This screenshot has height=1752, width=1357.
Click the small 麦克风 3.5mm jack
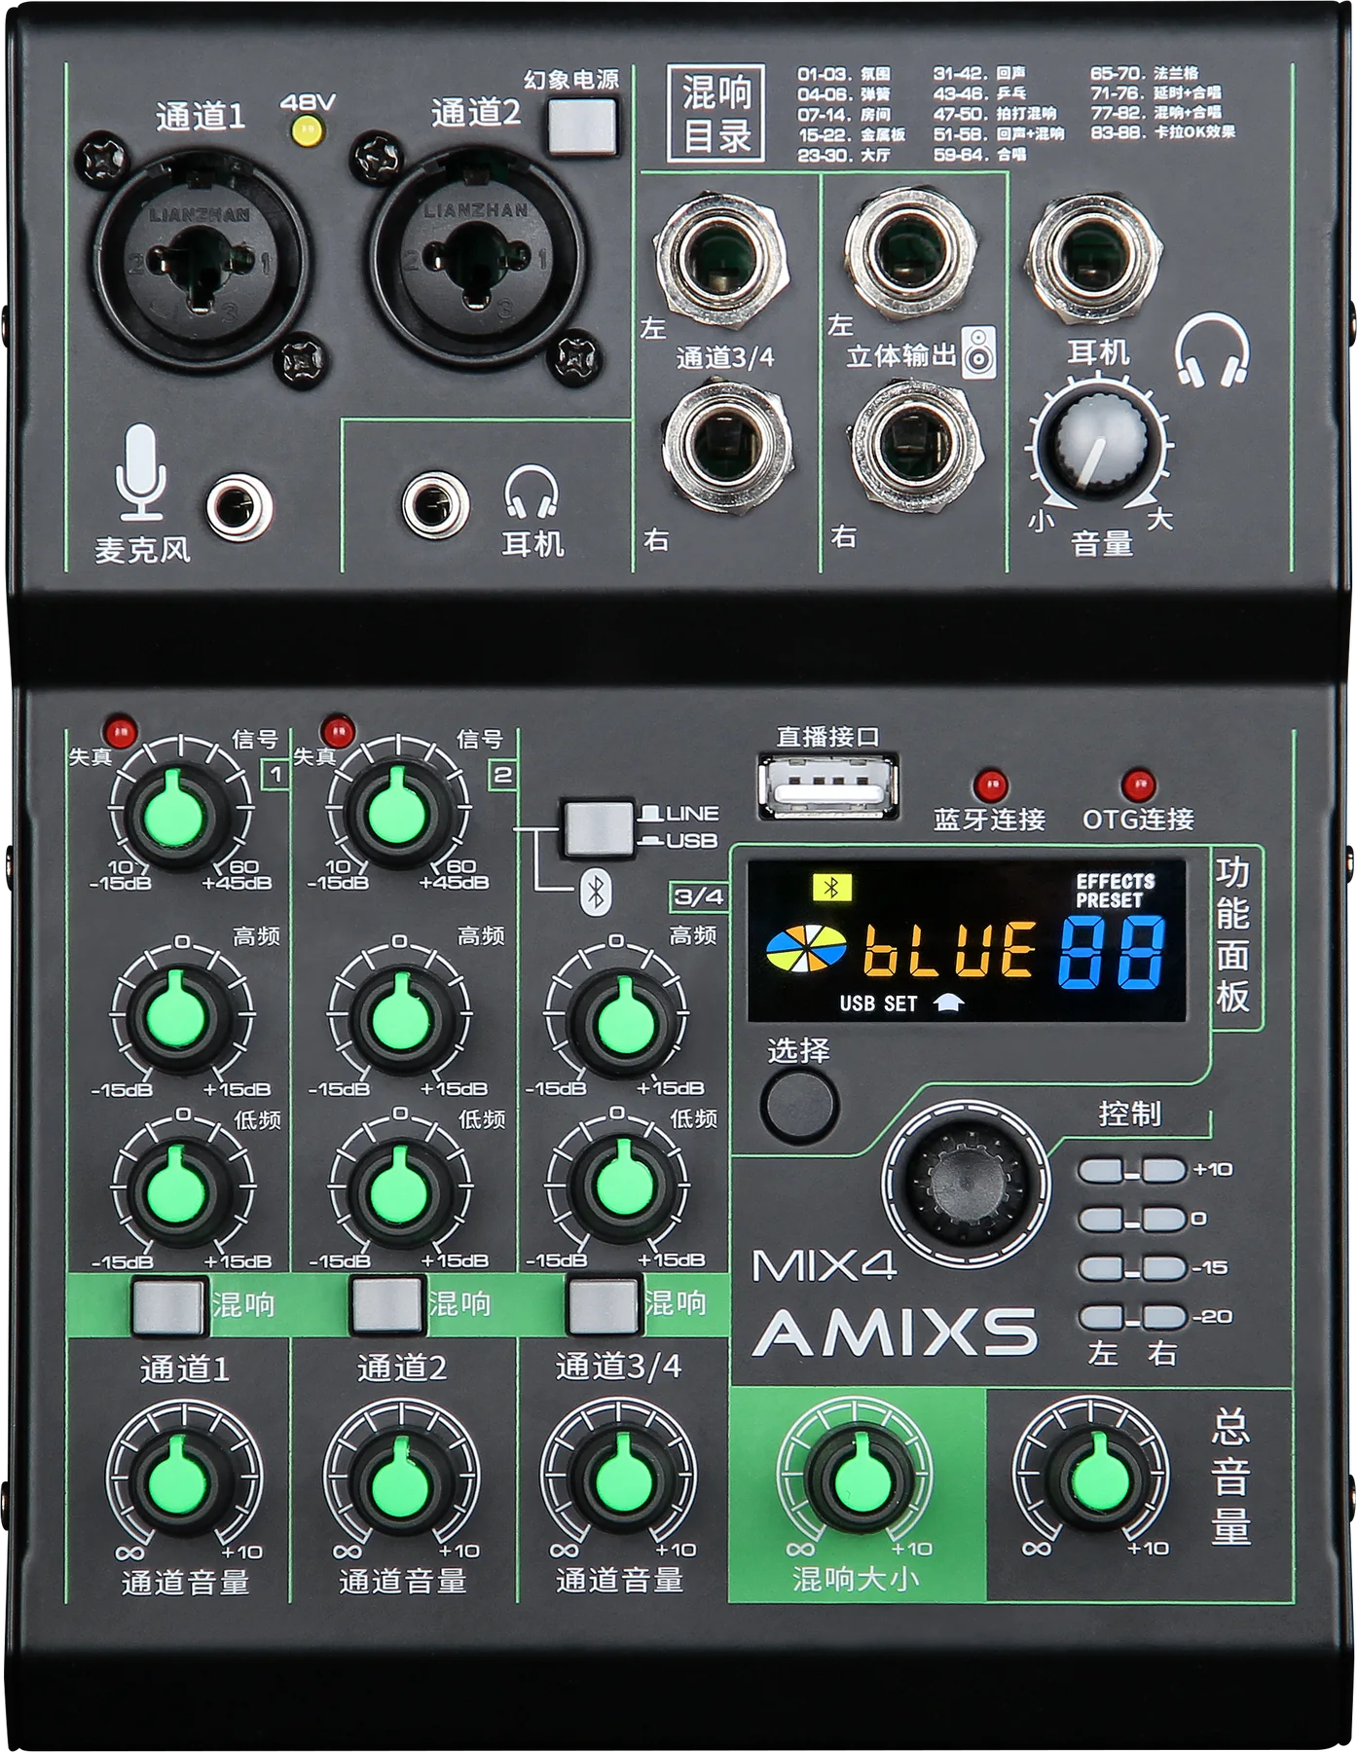pyautogui.click(x=239, y=507)
